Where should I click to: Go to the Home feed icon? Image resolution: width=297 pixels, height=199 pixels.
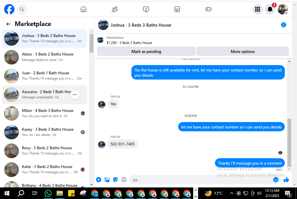coord(83,9)
